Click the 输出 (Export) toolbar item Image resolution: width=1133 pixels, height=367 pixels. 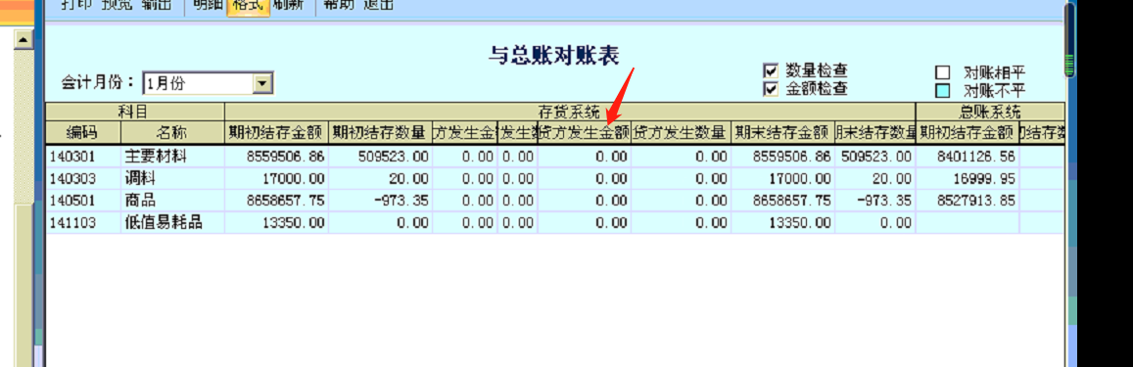click(x=157, y=4)
